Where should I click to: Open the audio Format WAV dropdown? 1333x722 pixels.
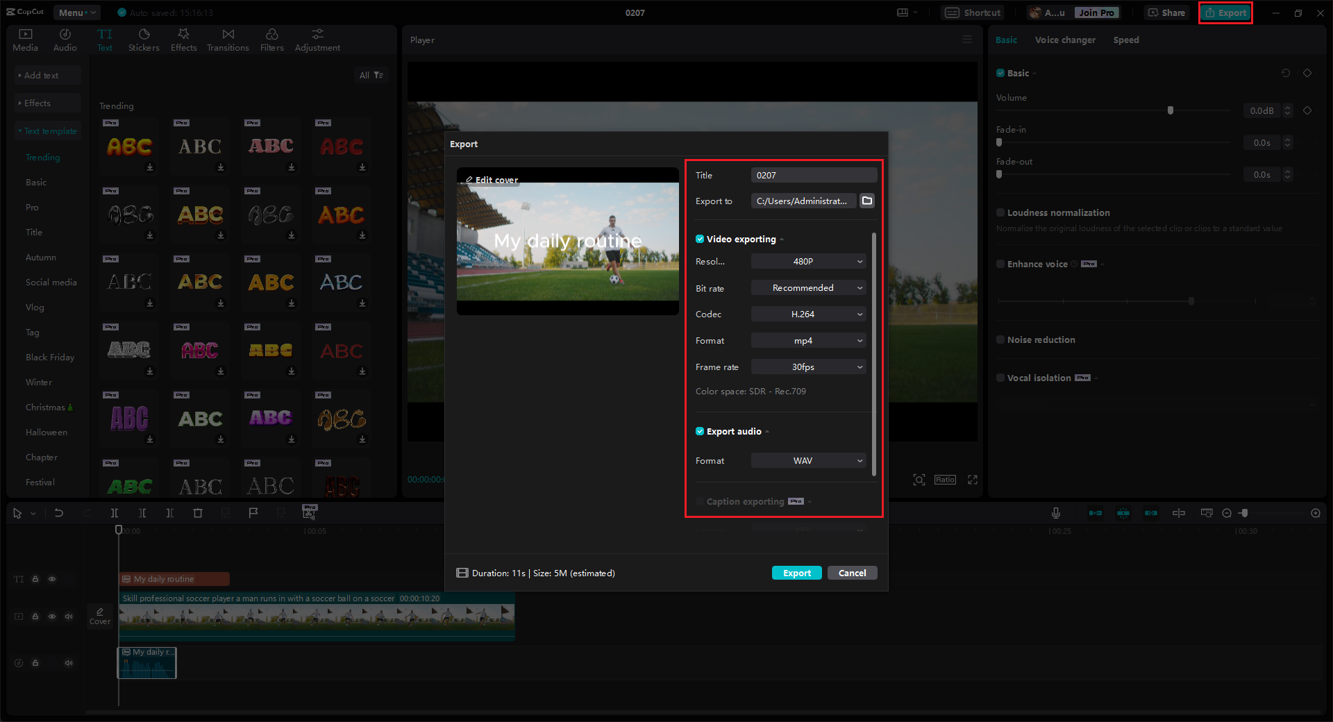809,461
